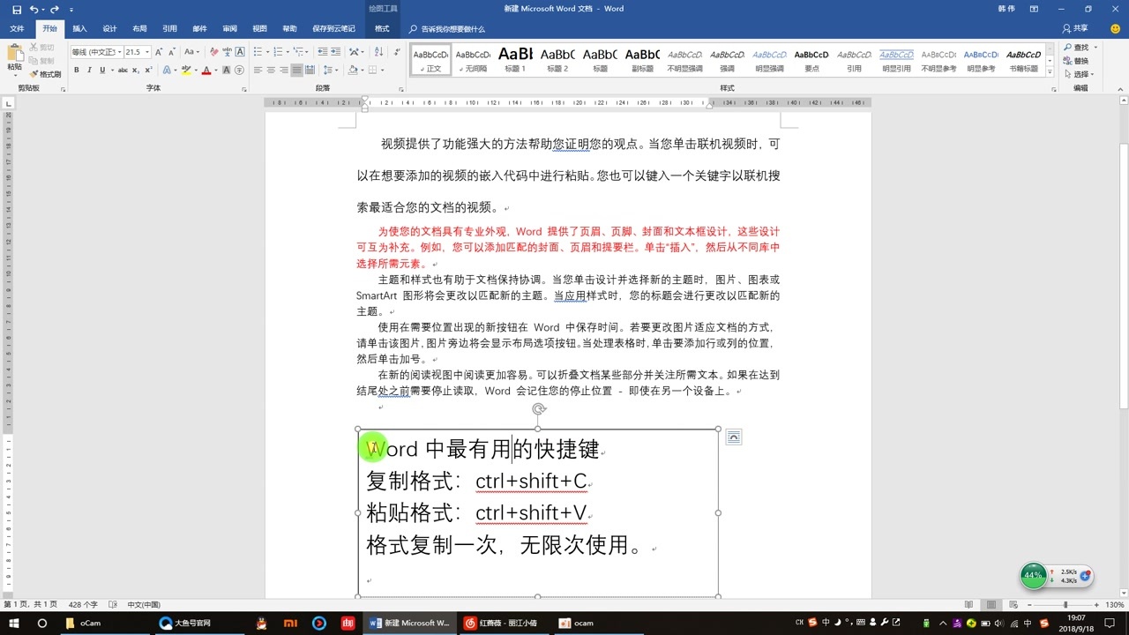Click Decrease Indent icon

point(323,52)
